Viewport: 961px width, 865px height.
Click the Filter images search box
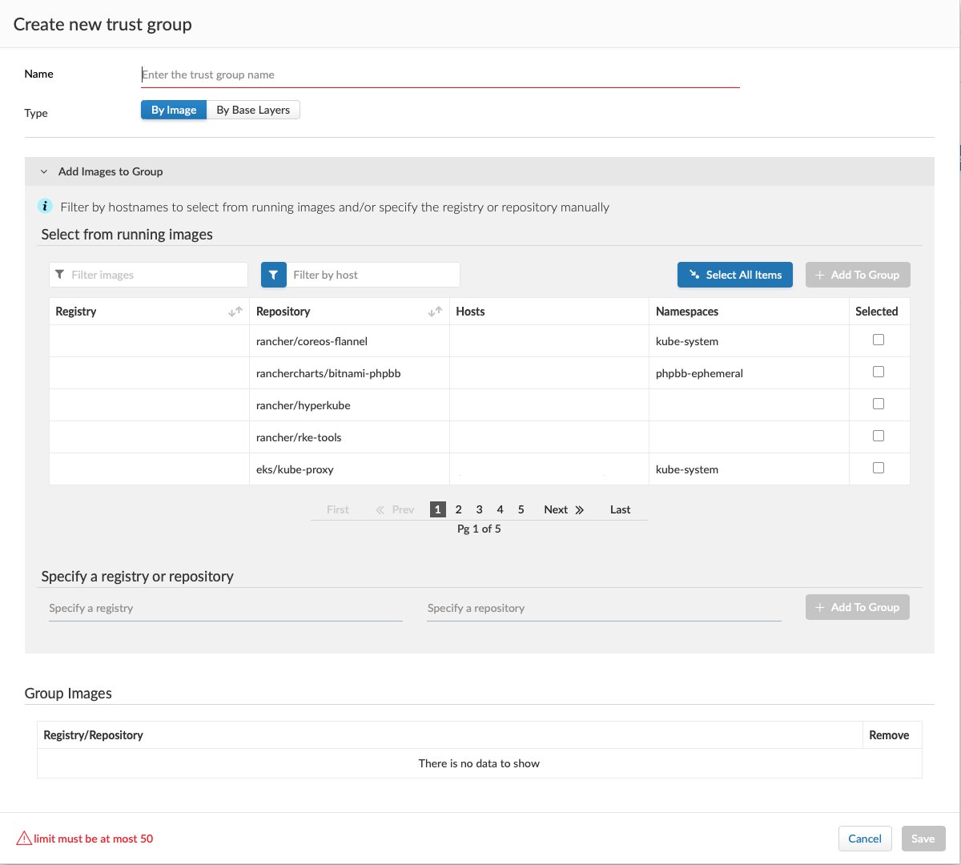[x=156, y=275]
